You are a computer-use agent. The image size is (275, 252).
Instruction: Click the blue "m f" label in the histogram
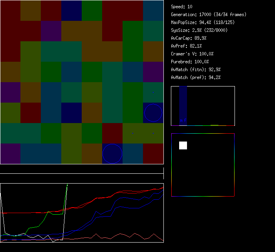pos(183,120)
